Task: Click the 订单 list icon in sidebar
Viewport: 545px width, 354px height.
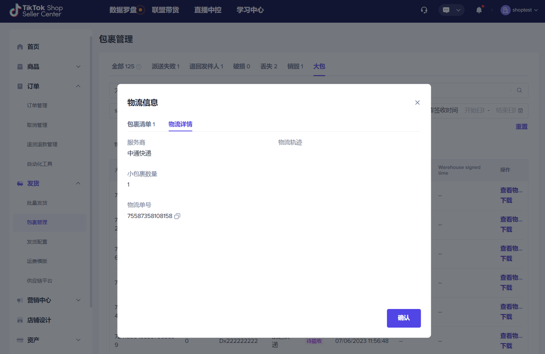Action: (20, 86)
